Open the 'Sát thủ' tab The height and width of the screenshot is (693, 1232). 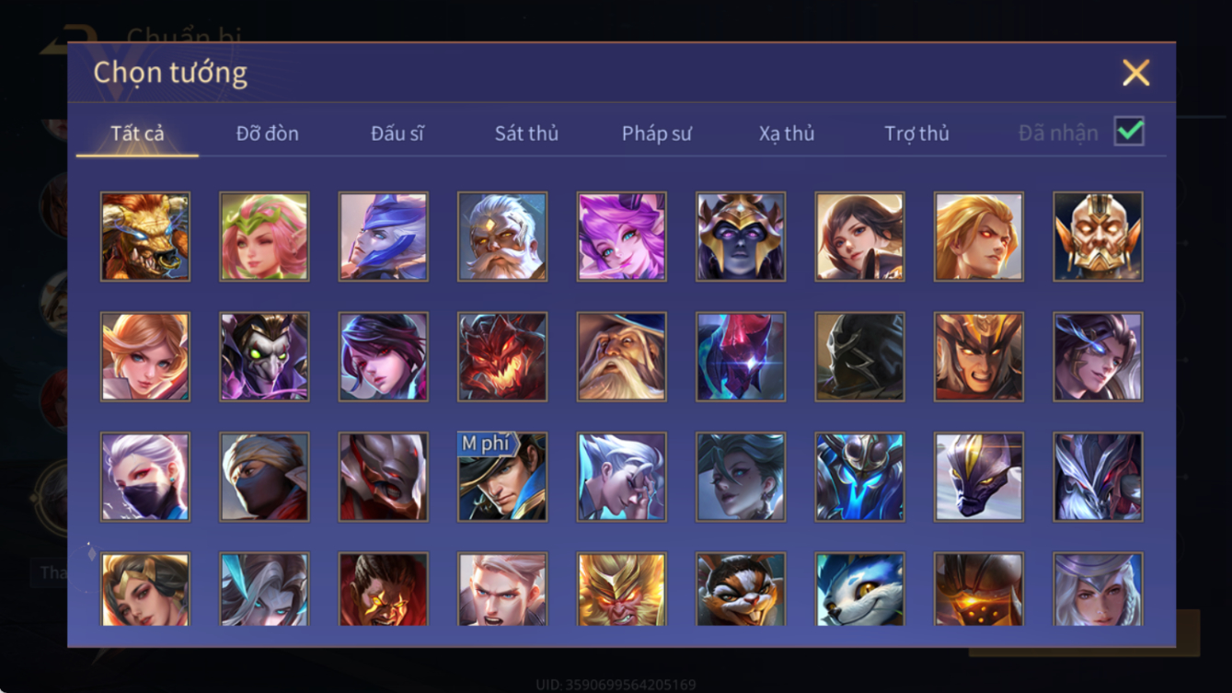click(x=526, y=133)
